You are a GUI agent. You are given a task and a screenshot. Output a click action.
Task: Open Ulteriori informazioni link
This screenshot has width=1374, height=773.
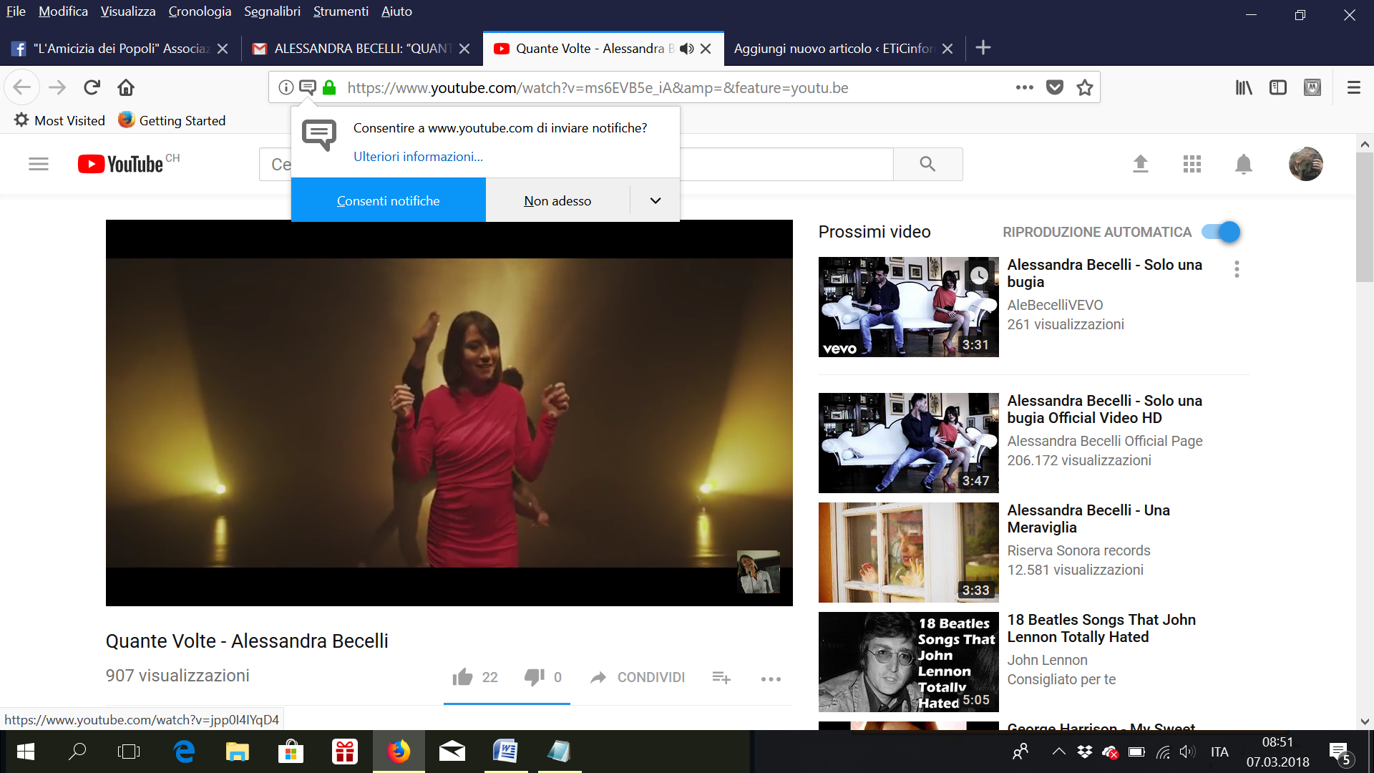[x=418, y=157]
